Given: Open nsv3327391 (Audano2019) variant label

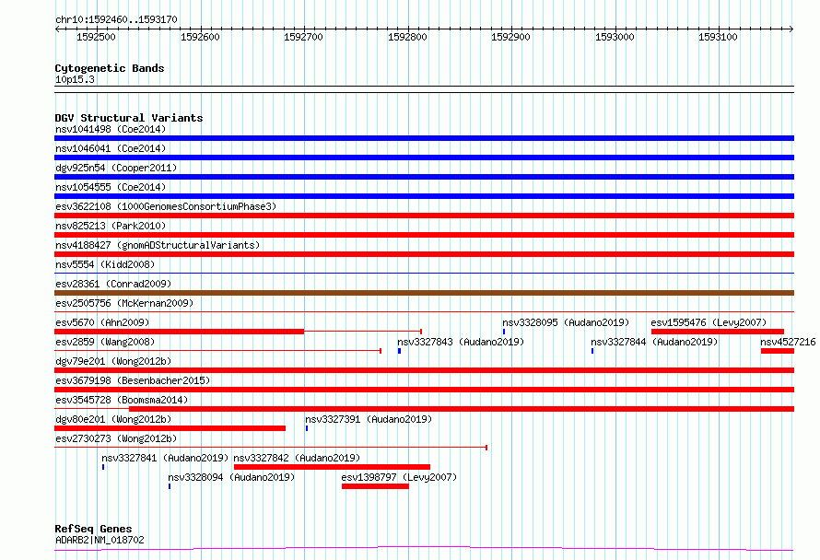Looking at the screenshot, I should 369,419.
